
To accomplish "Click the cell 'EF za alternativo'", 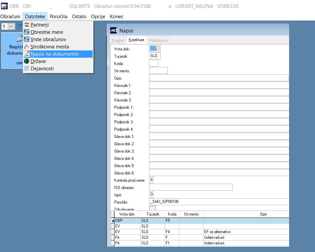I will (x=246, y=232).
